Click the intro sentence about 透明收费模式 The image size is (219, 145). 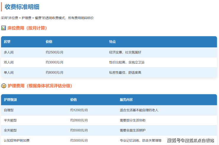coord(47,18)
